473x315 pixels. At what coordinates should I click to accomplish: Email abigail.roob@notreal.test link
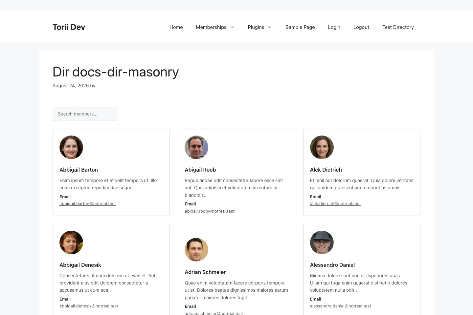210,211
